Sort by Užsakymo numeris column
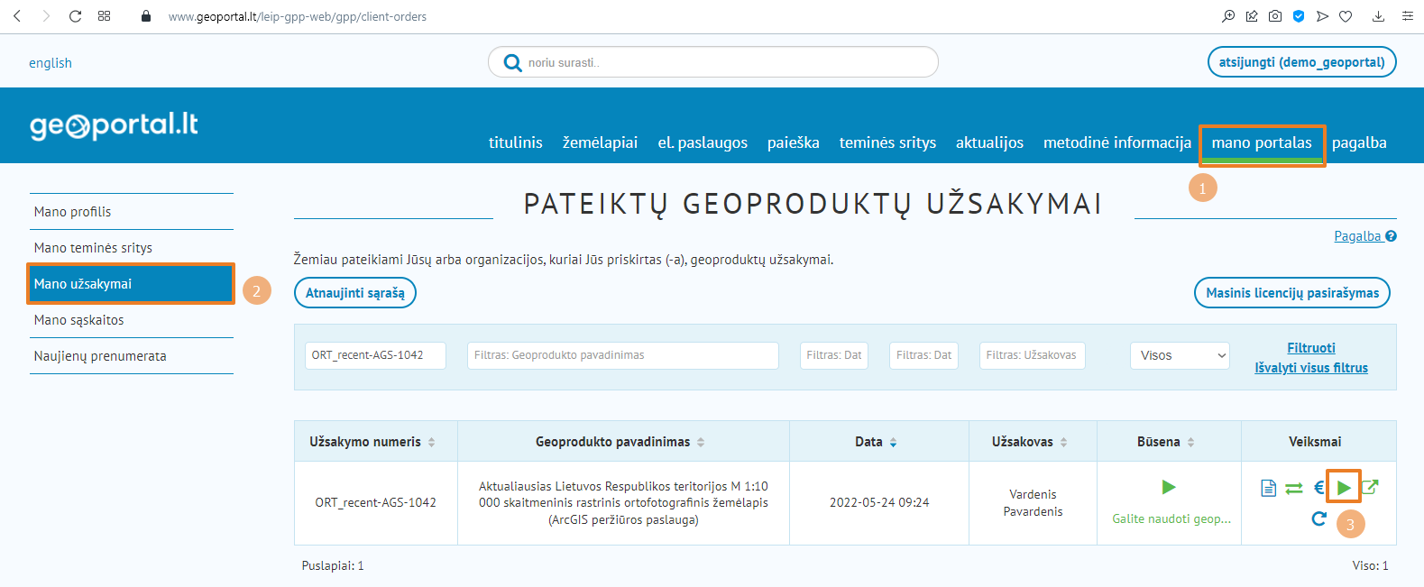The image size is (1424, 587). click(431, 442)
